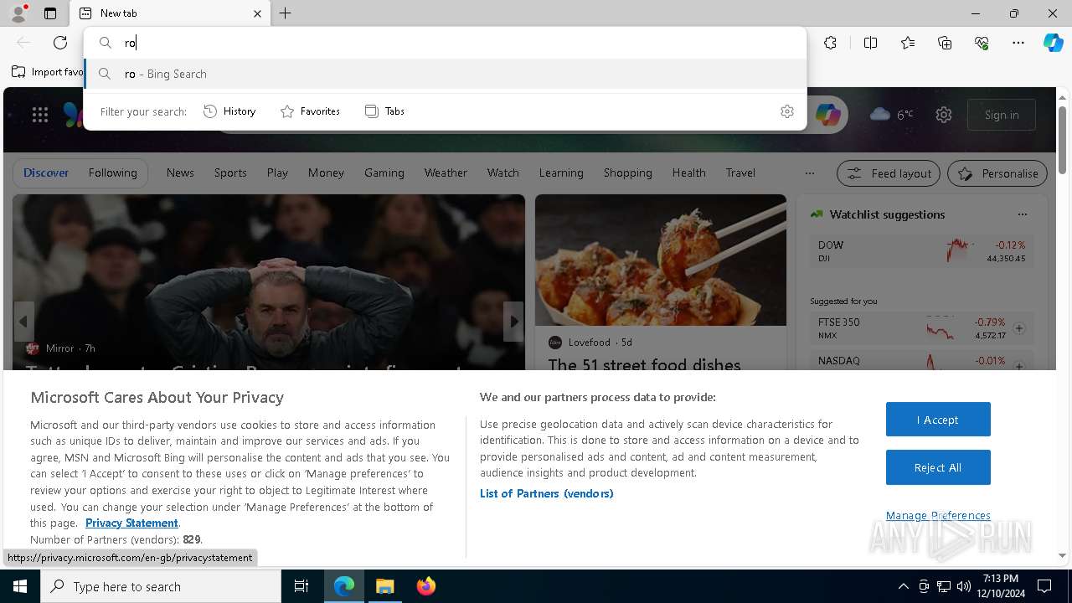Open a new tab with plus icon
Viewport: 1072px width, 603px height.
(x=286, y=13)
